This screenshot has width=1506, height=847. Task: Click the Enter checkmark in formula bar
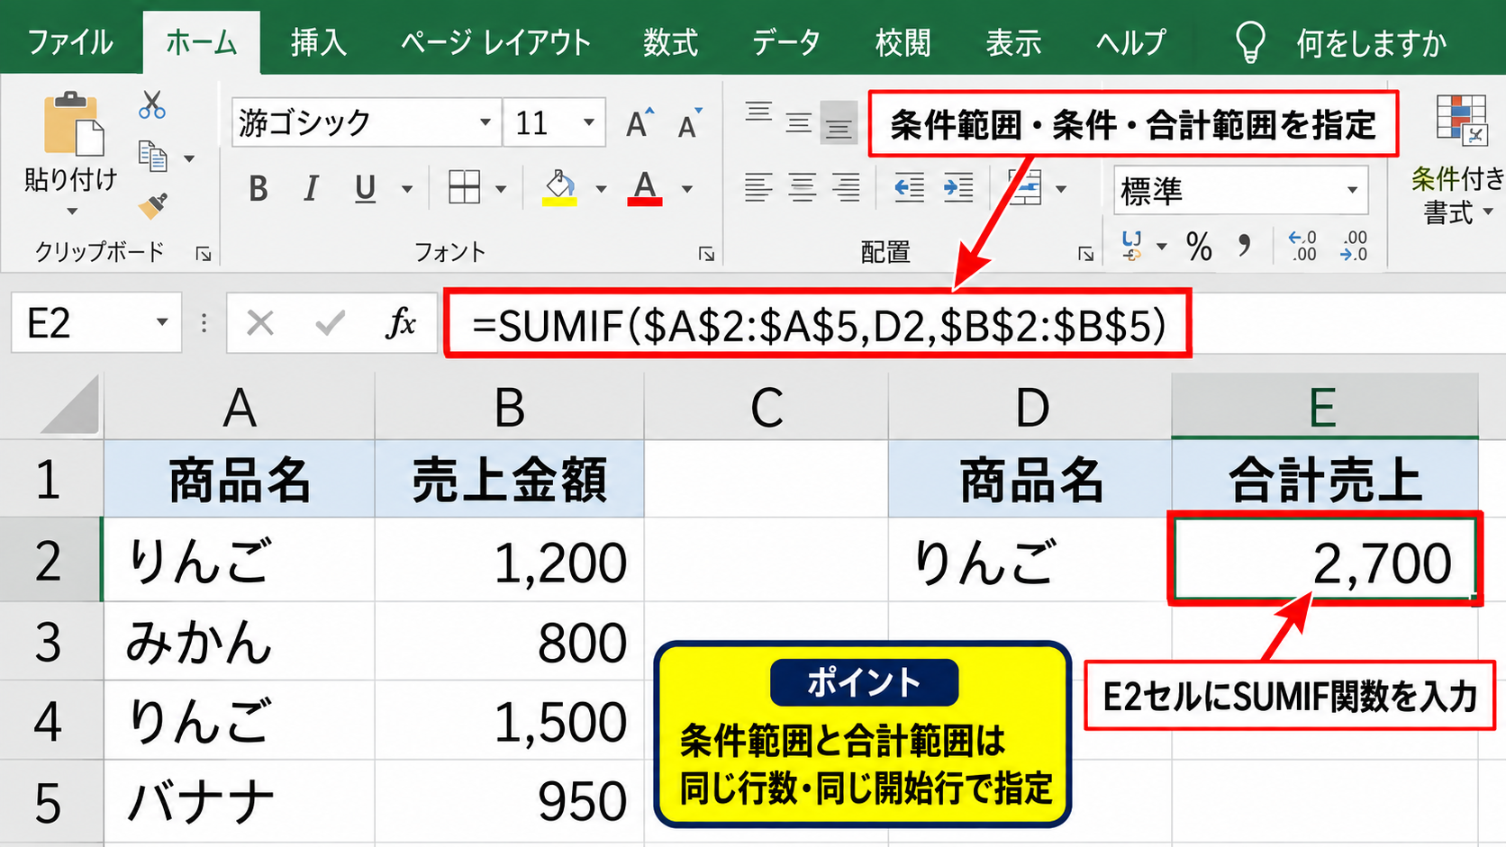coord(331,322)
